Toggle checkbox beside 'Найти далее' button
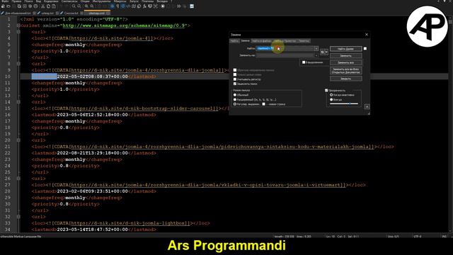Screen dimensions: 453x255 pos(365,49)
